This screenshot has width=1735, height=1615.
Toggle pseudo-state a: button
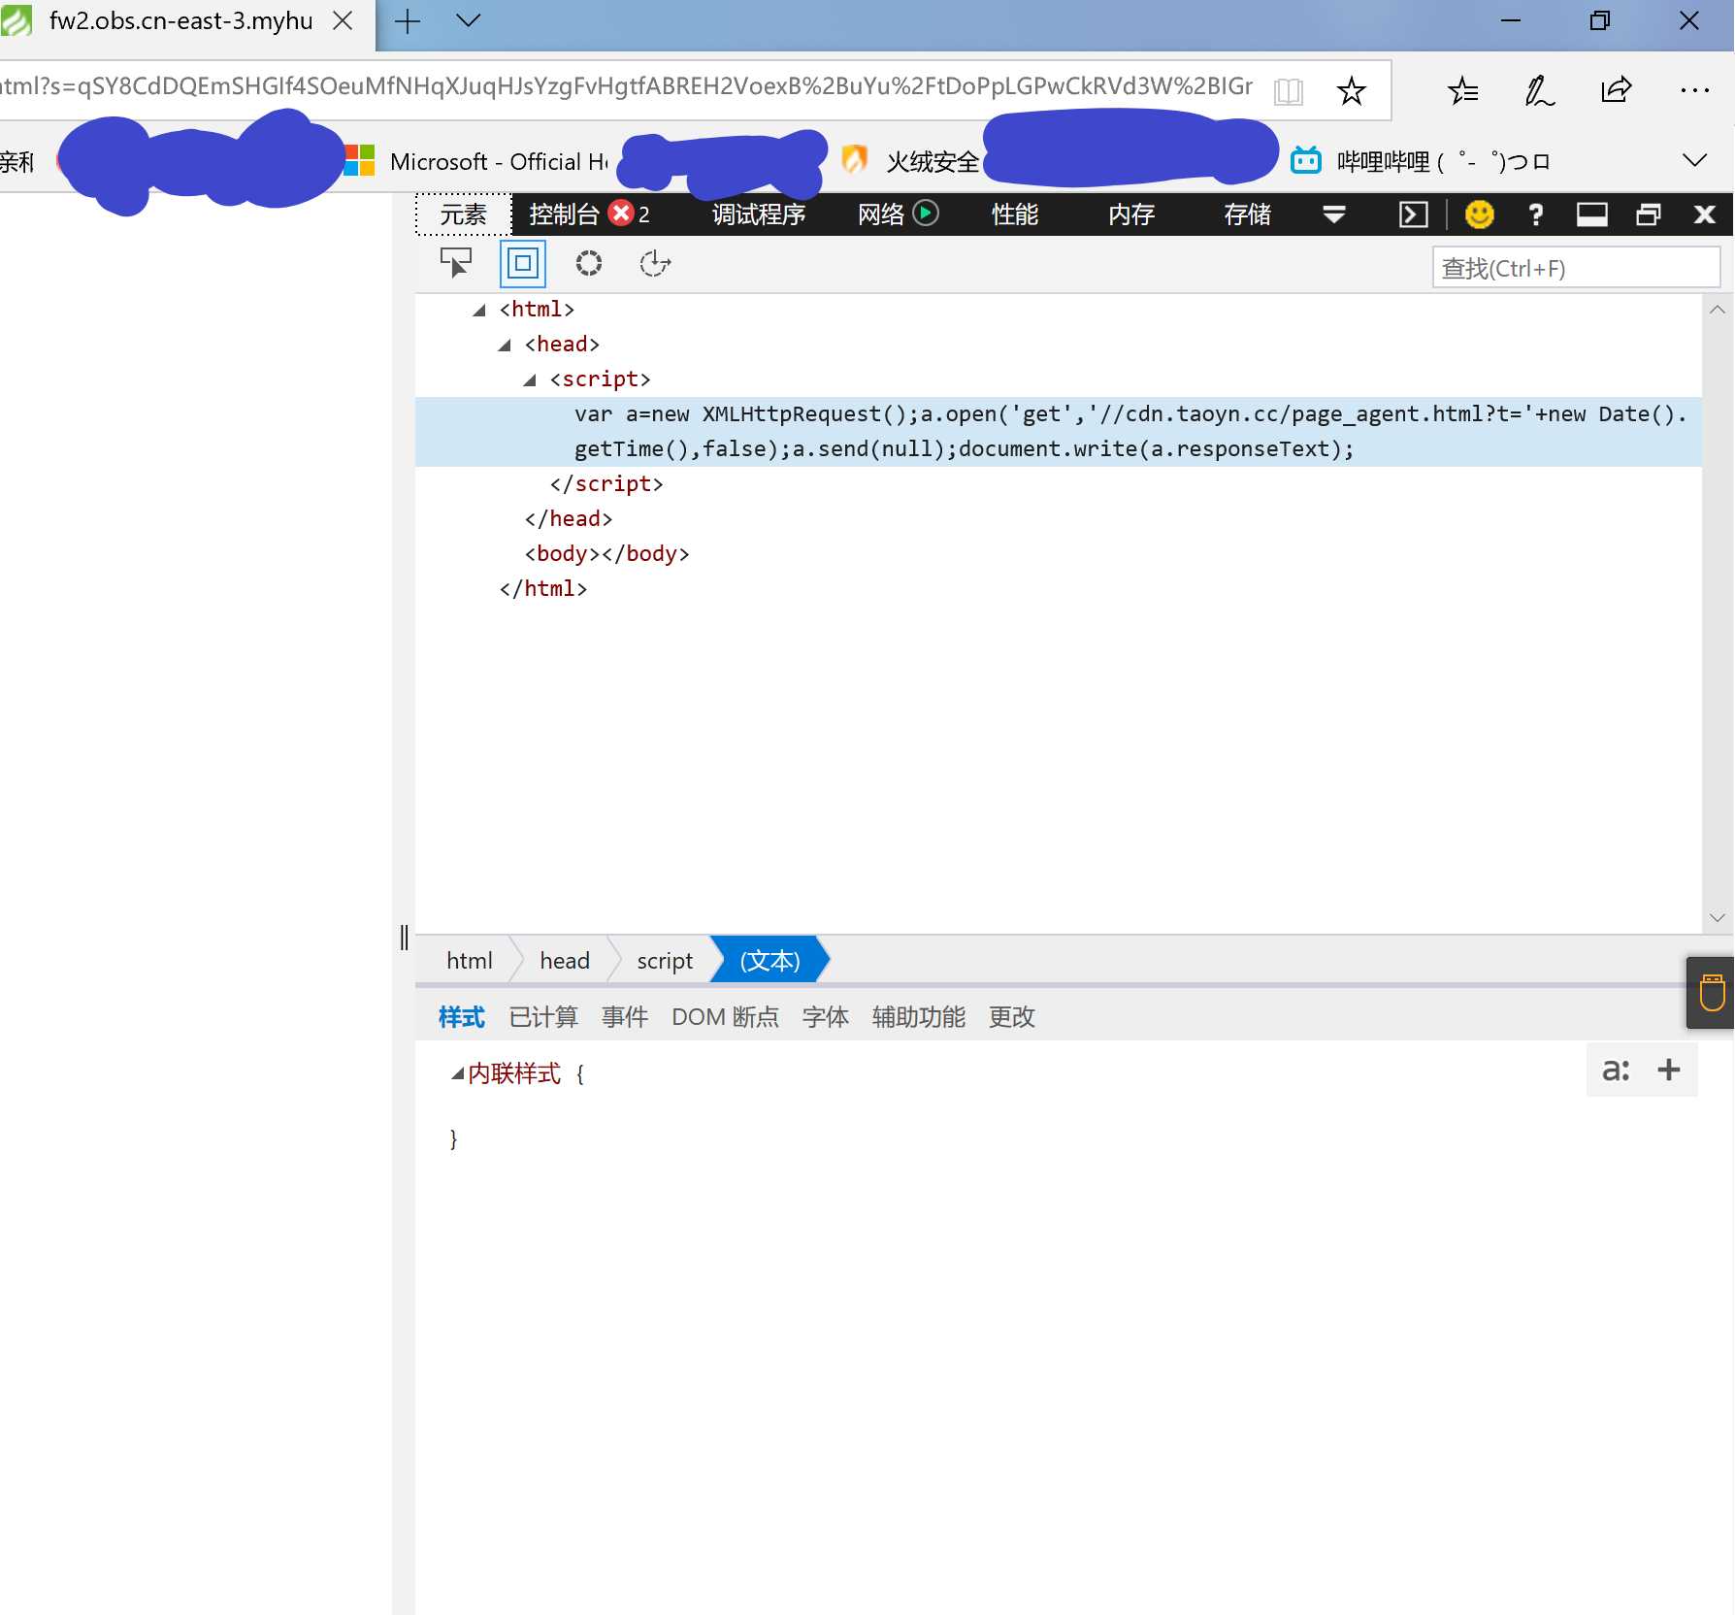1616,1070
